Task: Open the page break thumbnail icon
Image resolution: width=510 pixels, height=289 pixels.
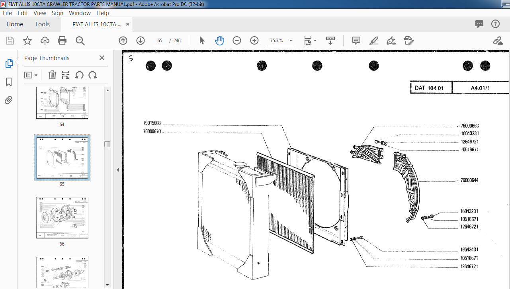Action: 66,75
